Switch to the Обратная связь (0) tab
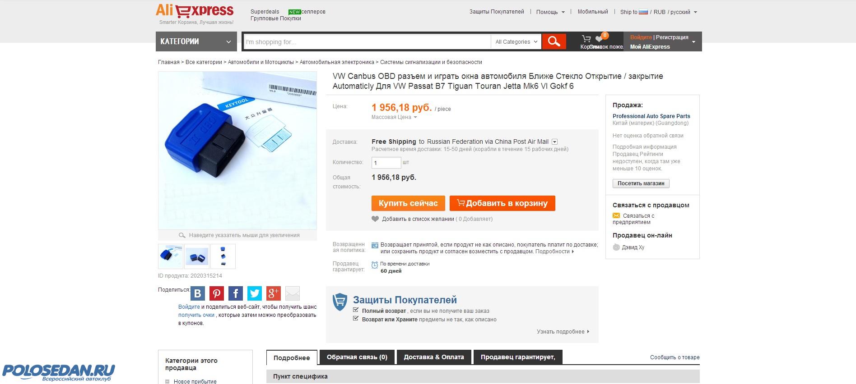This screenshot has height=384, width=856. 357,357
